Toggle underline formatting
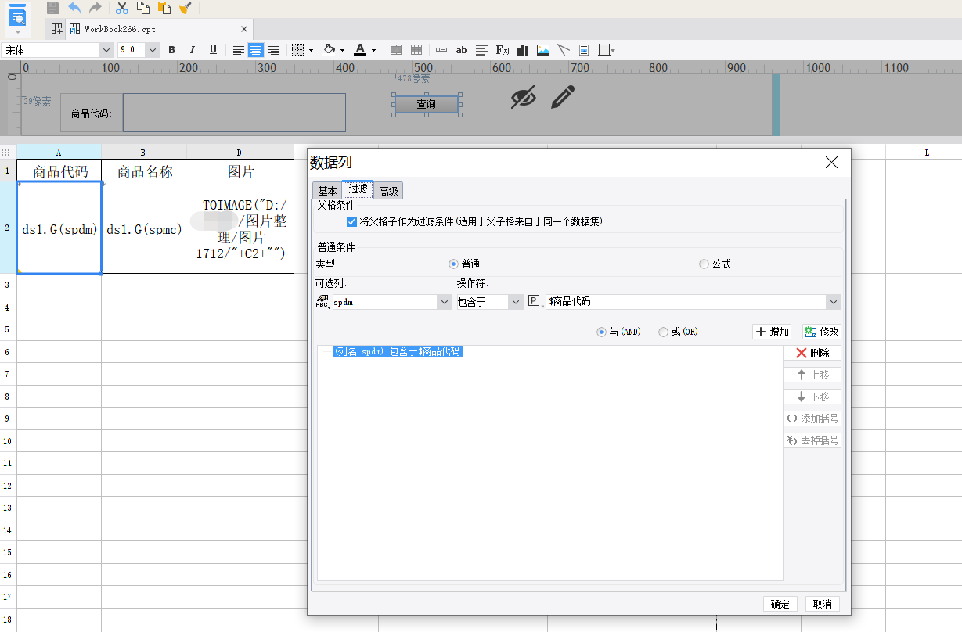Viewport: 962px width, 632px height. tap(213, 50)
